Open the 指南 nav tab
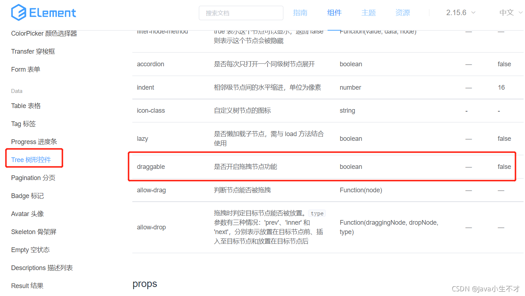The width and height of the screenshot is (525, 296). pos(300,13)
